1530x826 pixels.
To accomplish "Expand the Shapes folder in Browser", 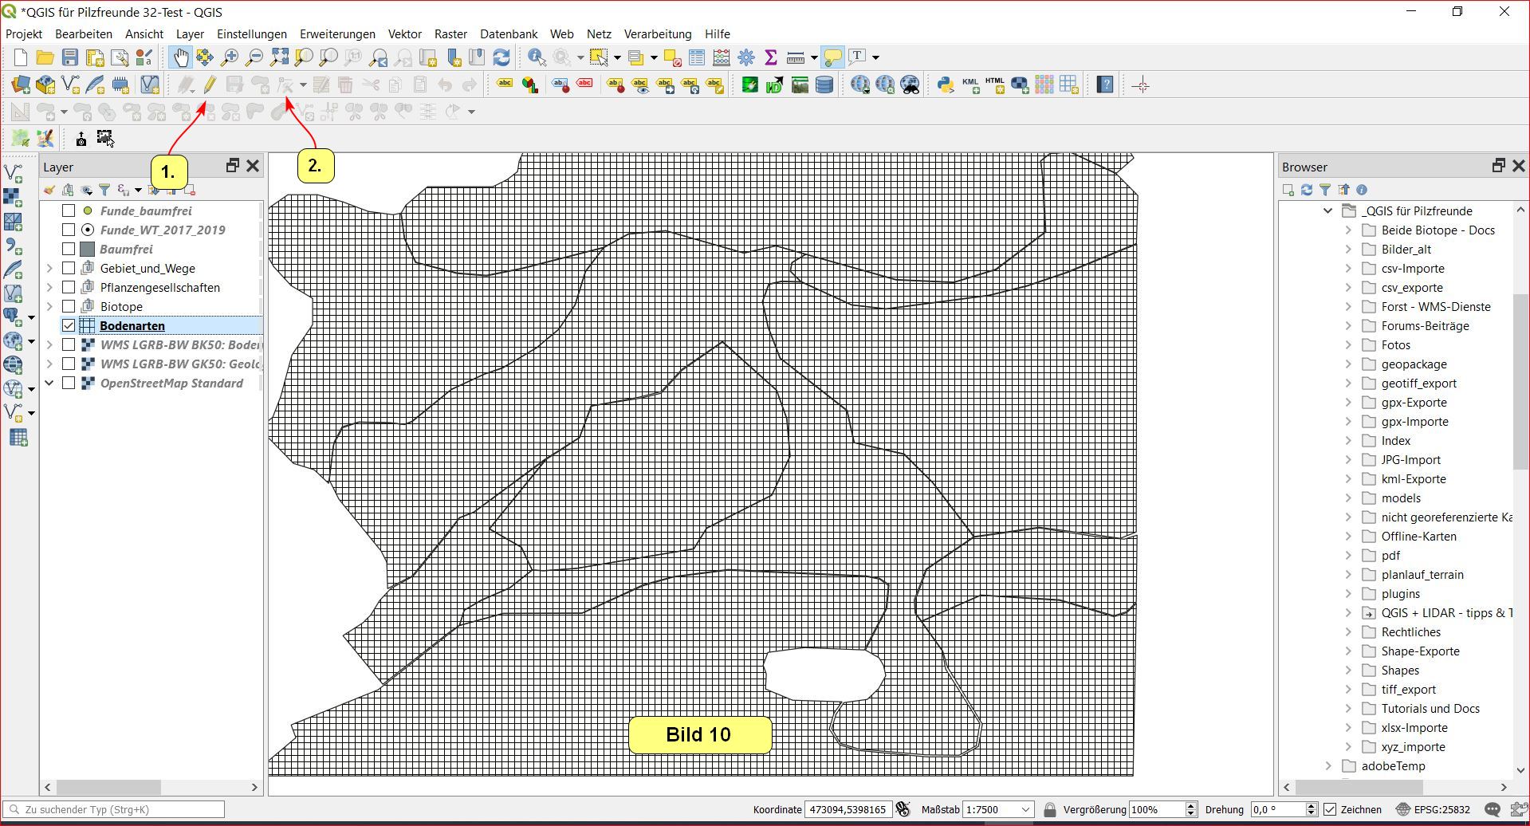I will 1348,670.
